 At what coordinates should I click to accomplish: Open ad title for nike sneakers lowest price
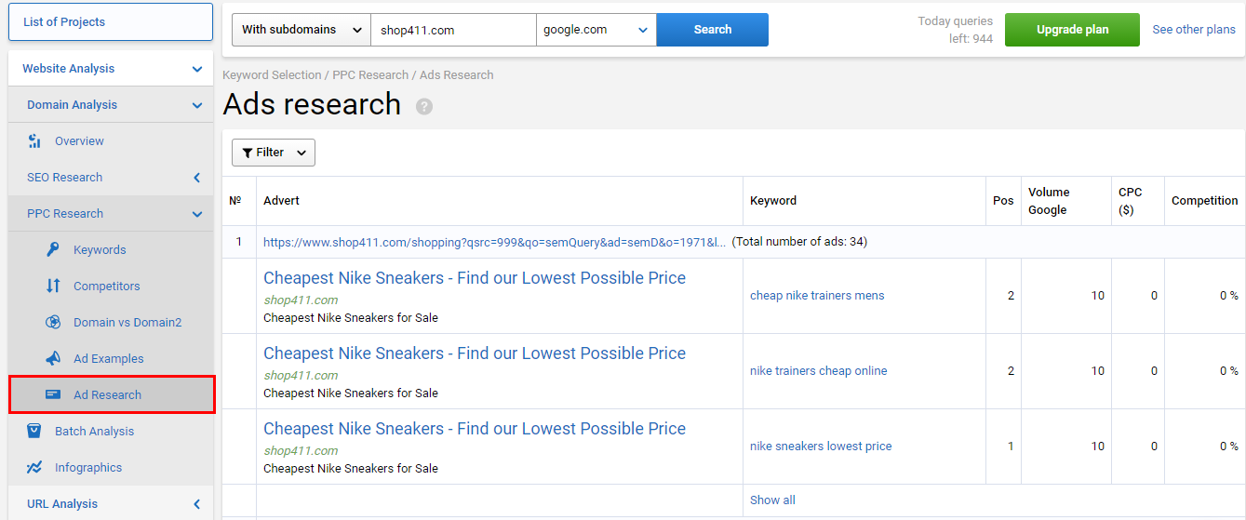(475, 429)
